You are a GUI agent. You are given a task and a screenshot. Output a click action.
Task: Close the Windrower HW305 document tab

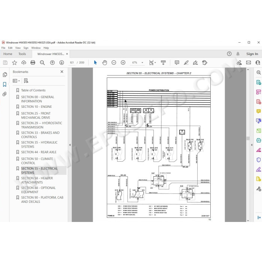(x=67, y=54)
